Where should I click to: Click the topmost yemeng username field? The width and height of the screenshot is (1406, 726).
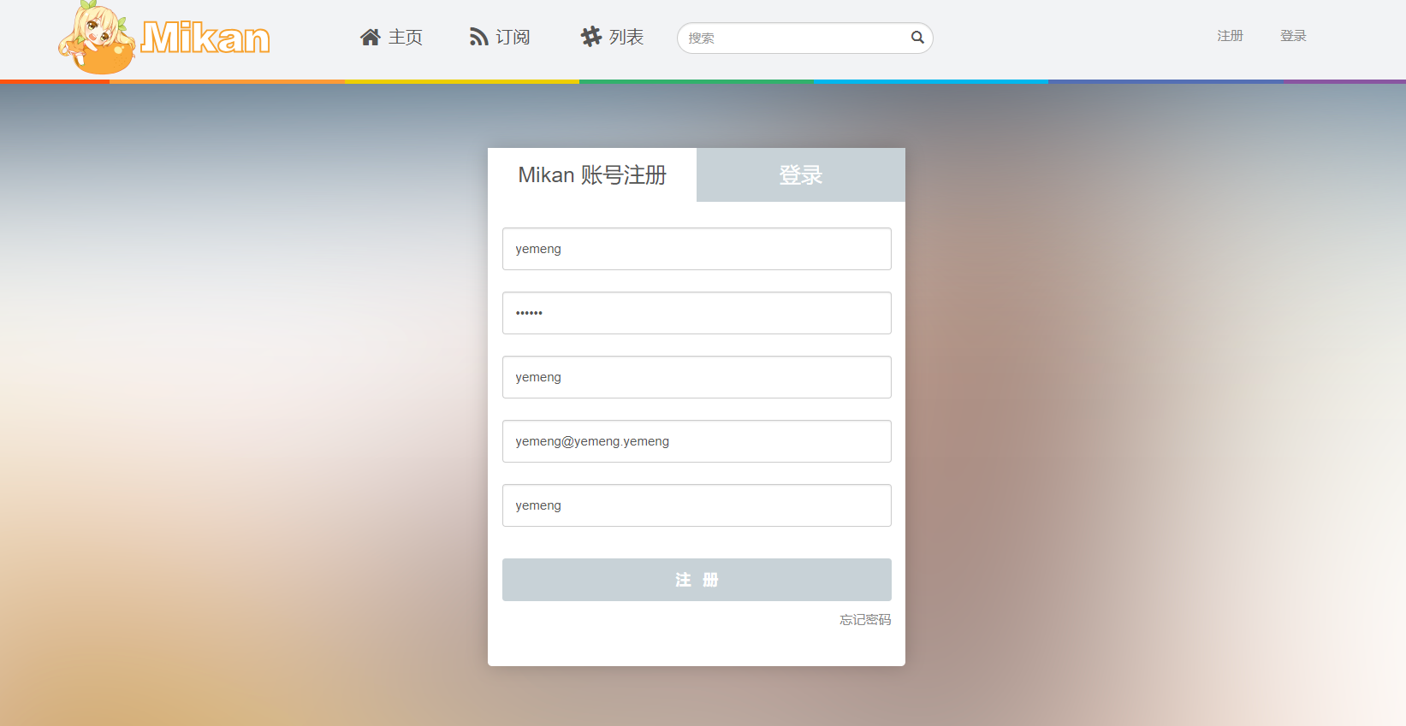pos(697,249)
